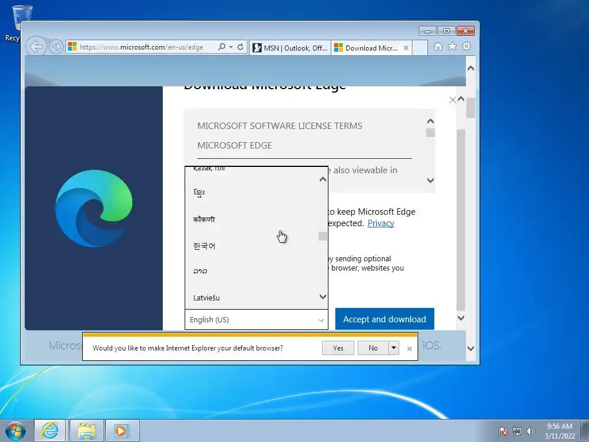The height and width of the screenshot is (442, 589).
Task: Close the Edge download dialog with X
Action: pos(452,100)
